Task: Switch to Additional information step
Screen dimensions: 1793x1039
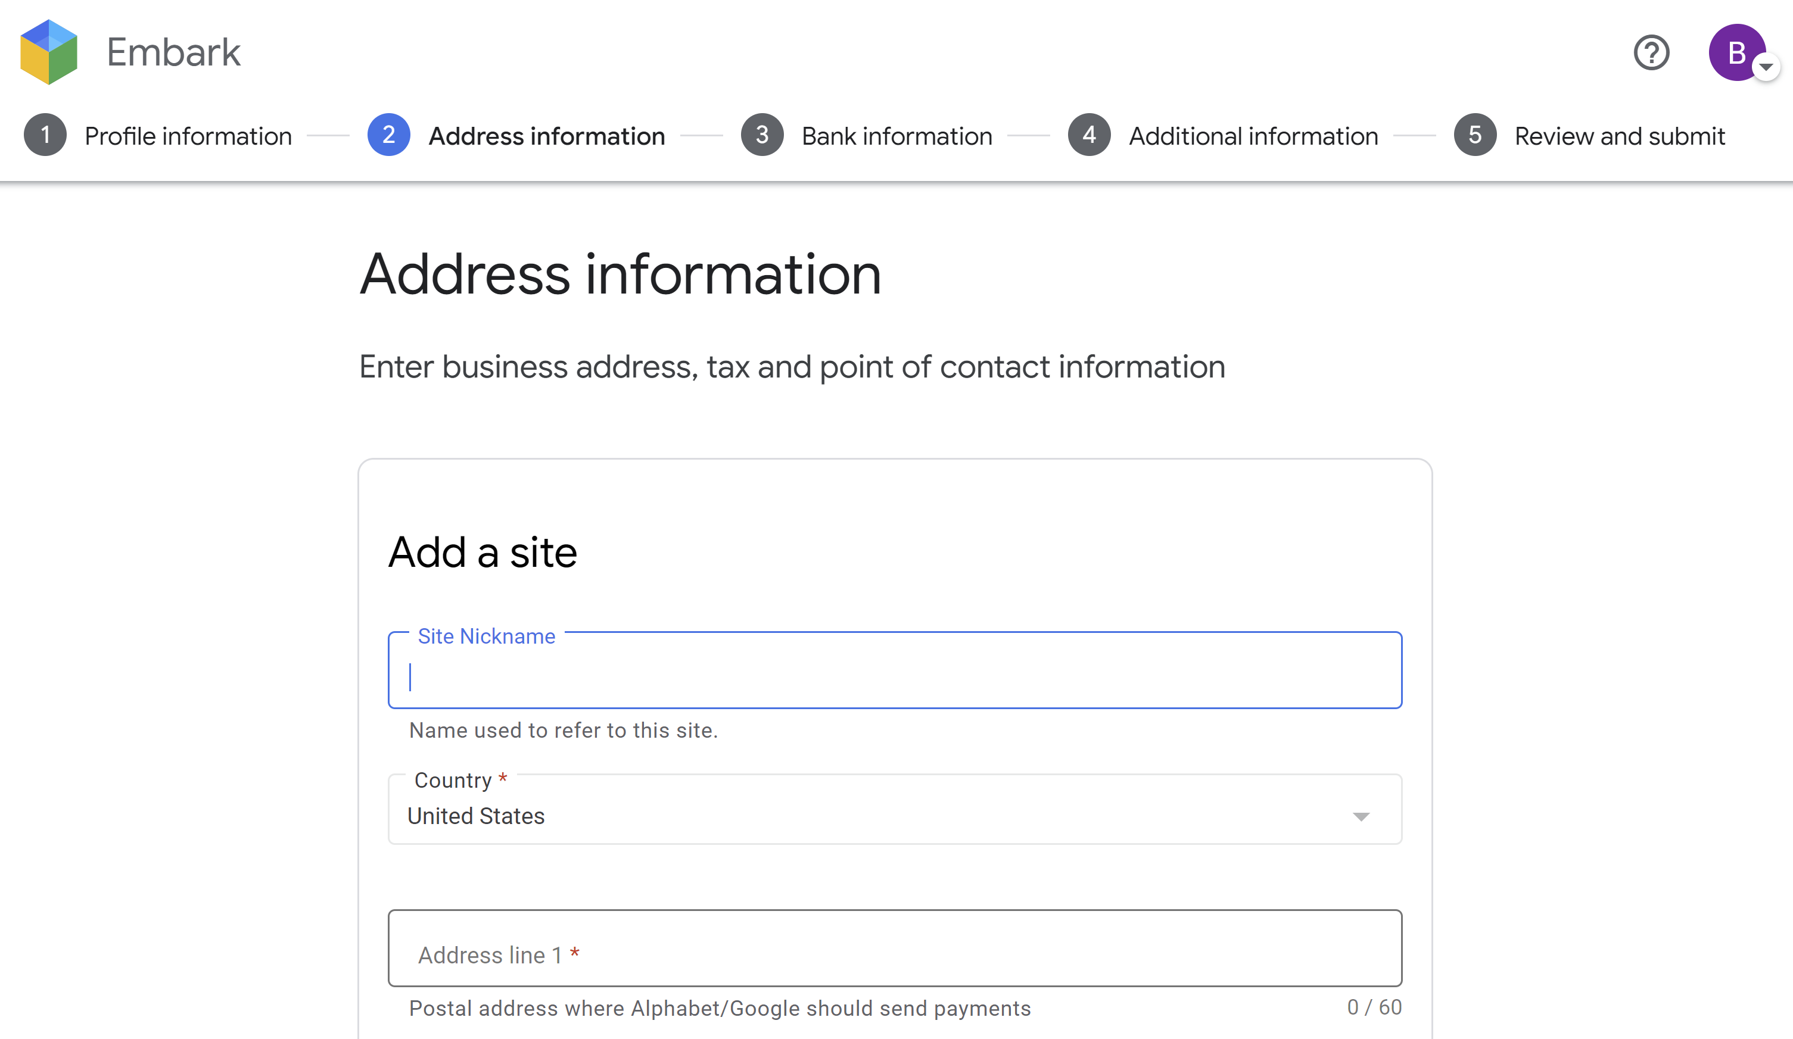Action: (x=1253, y=136)
